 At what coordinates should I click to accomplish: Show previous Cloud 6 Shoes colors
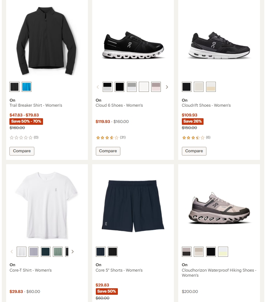[98, 87]
